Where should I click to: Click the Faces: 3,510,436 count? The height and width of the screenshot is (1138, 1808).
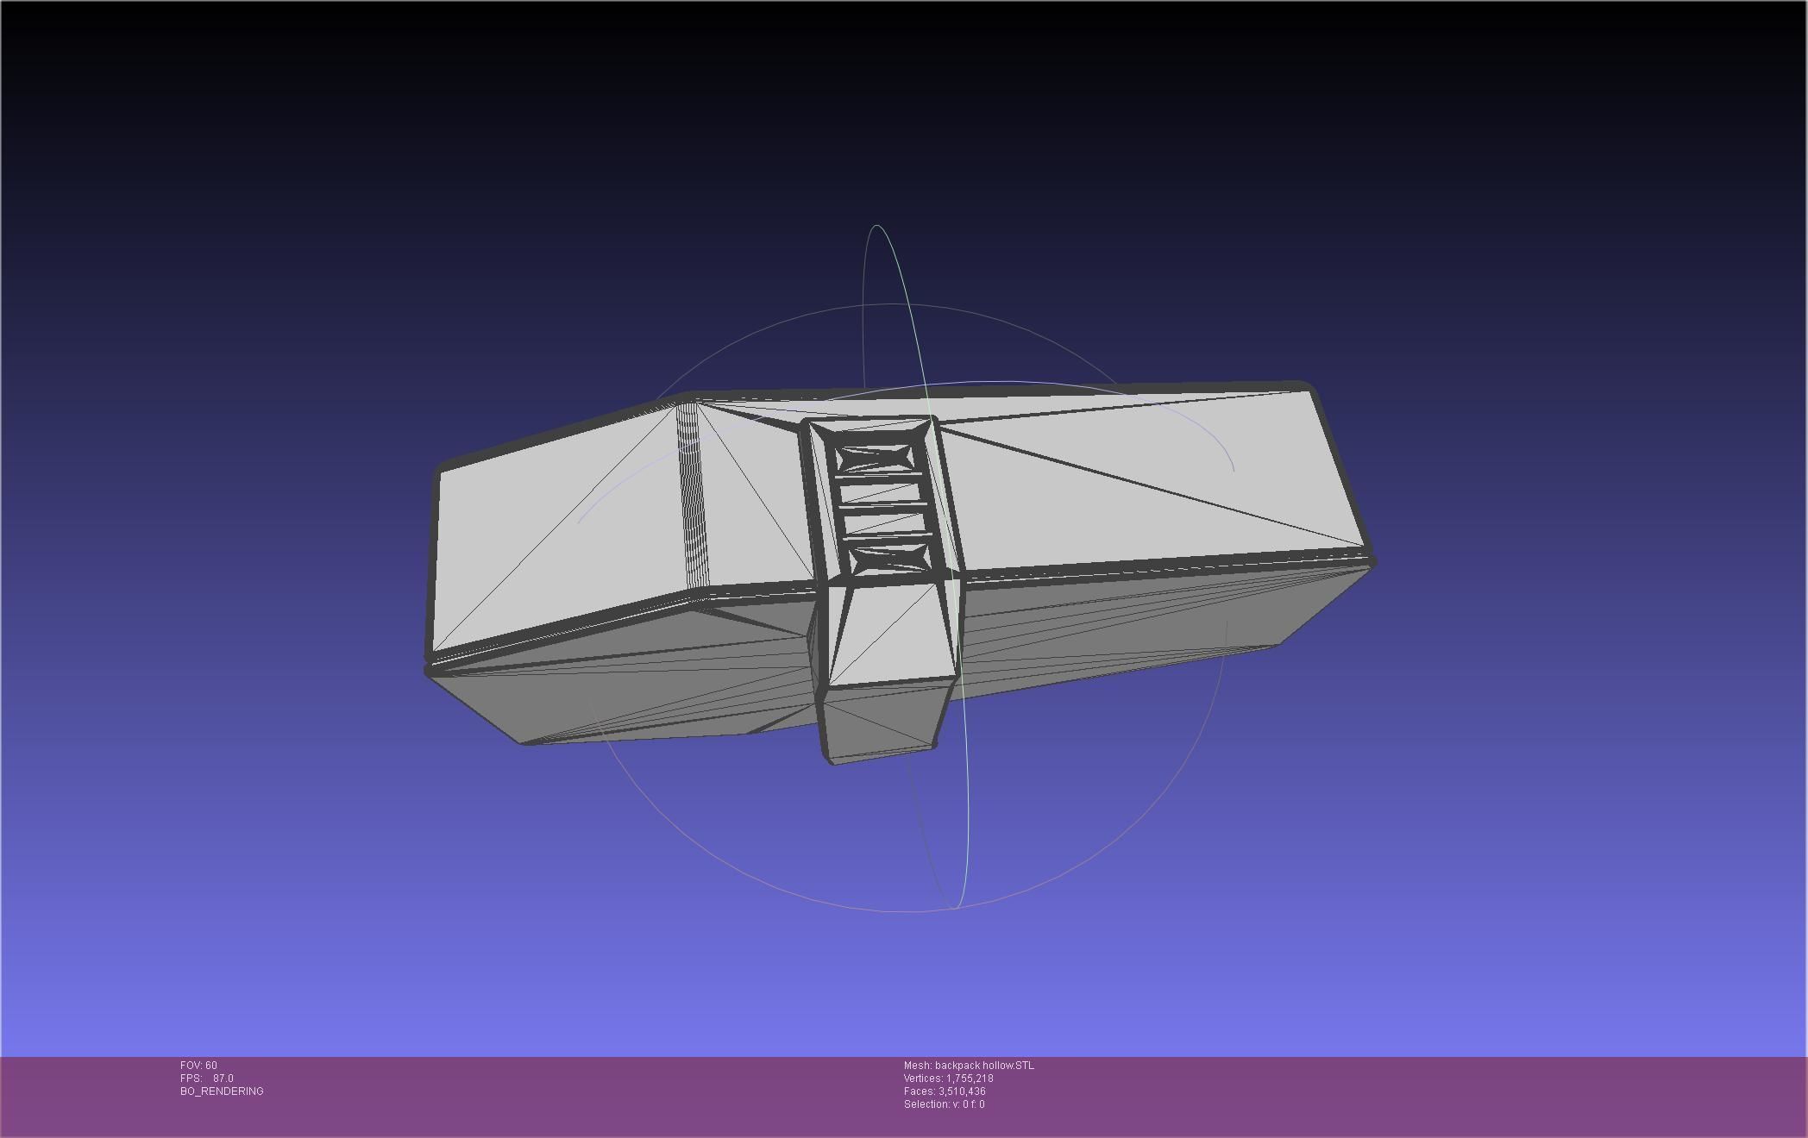(x=944, y=1091)
